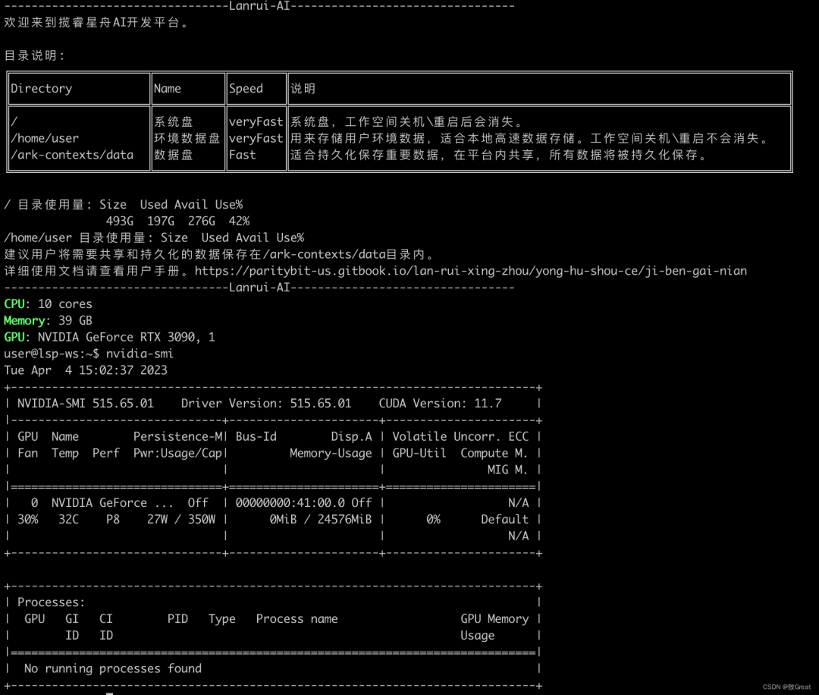Click the Persistence-M column header
The width and height of the screenshot is (819, 695).
tap(177, 437)
